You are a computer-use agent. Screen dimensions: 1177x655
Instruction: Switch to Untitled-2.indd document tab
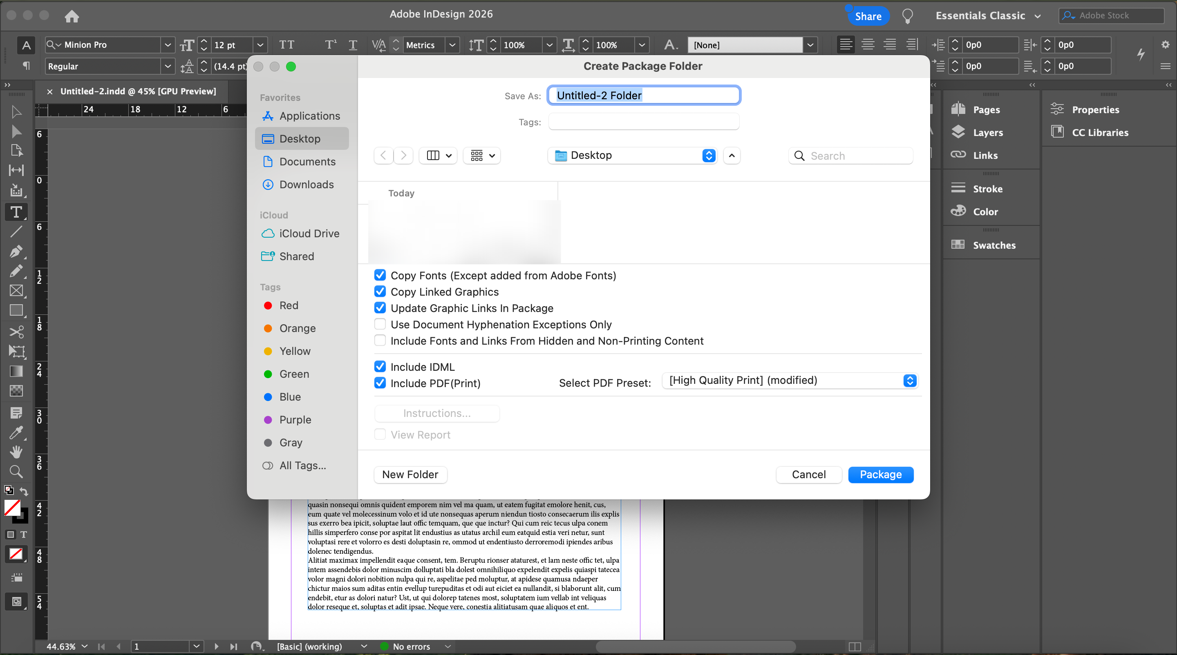tap(138, 91)
